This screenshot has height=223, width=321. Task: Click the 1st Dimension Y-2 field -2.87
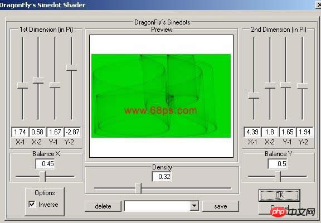click(72, 132)
